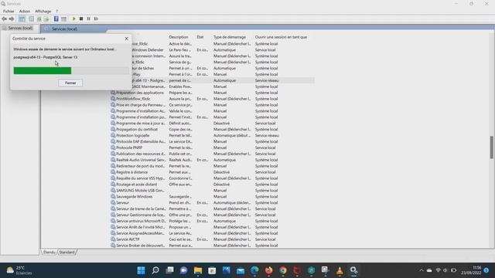The width and height of the screenshot is (495, 278).
Task: Toggle the console tree toolbar icon
Action: 22,19
